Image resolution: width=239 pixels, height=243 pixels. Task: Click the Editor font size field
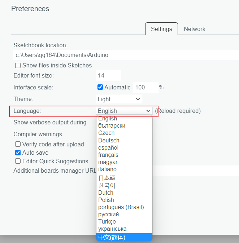tap(108, 76)
